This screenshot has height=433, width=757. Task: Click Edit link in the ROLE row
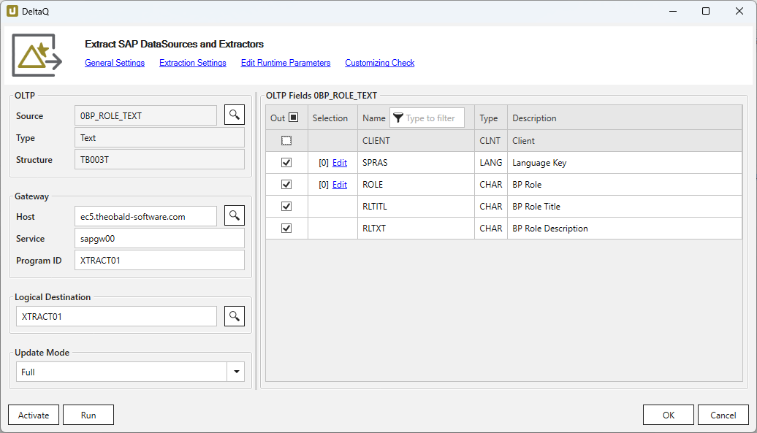(x=340, y=185)
